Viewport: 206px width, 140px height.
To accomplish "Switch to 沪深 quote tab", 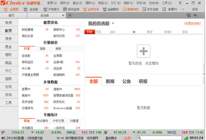I will (27, 49).
